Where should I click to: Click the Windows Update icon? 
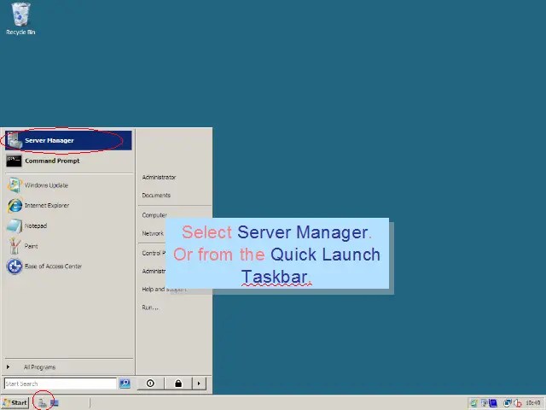(x=15, y=185)
